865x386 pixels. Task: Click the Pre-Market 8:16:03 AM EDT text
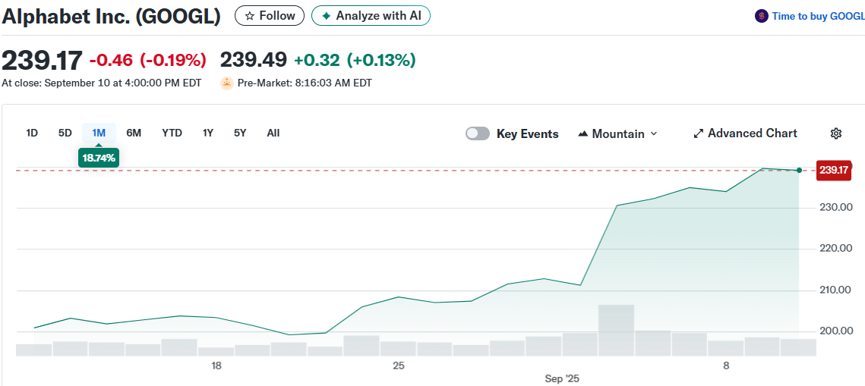point(305,83)
